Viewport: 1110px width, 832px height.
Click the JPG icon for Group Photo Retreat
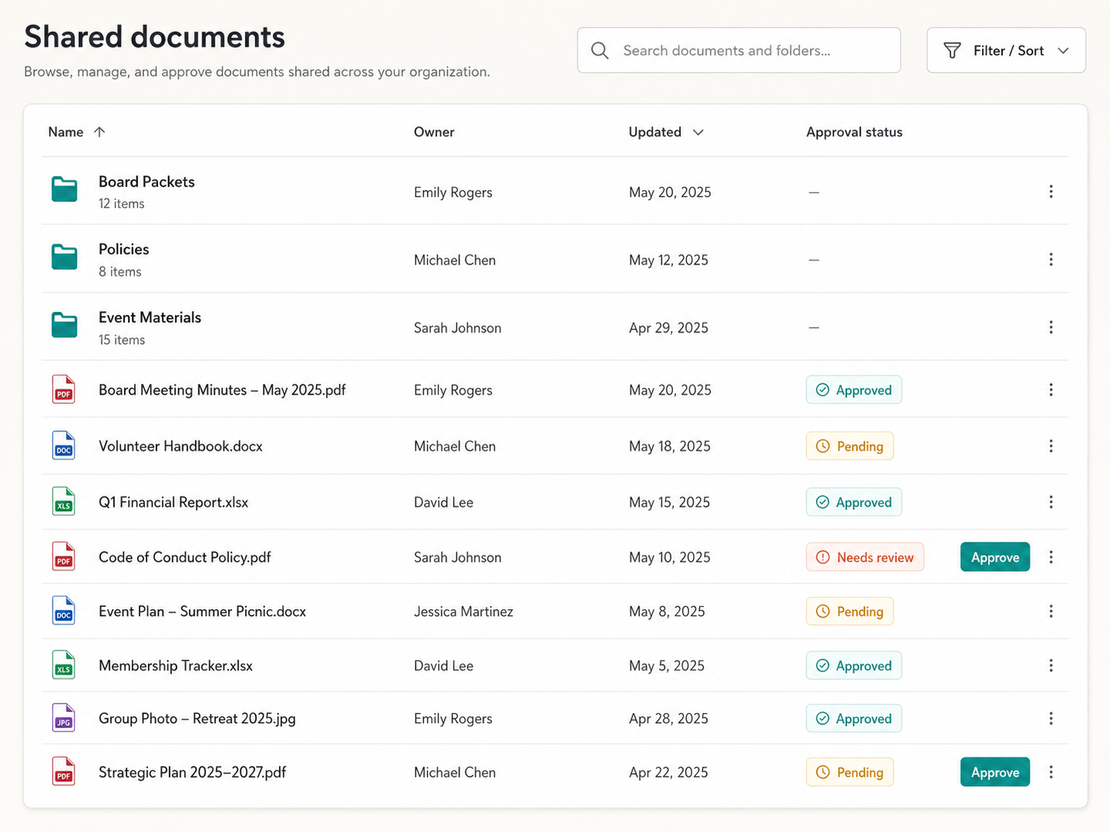[64, 718]
